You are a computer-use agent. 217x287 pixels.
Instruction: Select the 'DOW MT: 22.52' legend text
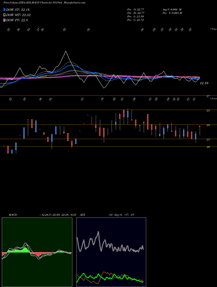18,15
